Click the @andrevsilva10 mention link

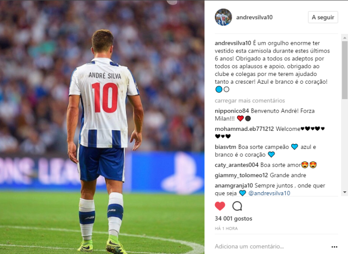click(x=269, y=193)
